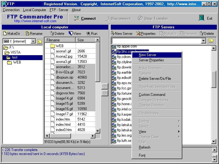Screen dimensions: 219x164
Task: Open the Local Computer menu
Action: tap(35, 10)
